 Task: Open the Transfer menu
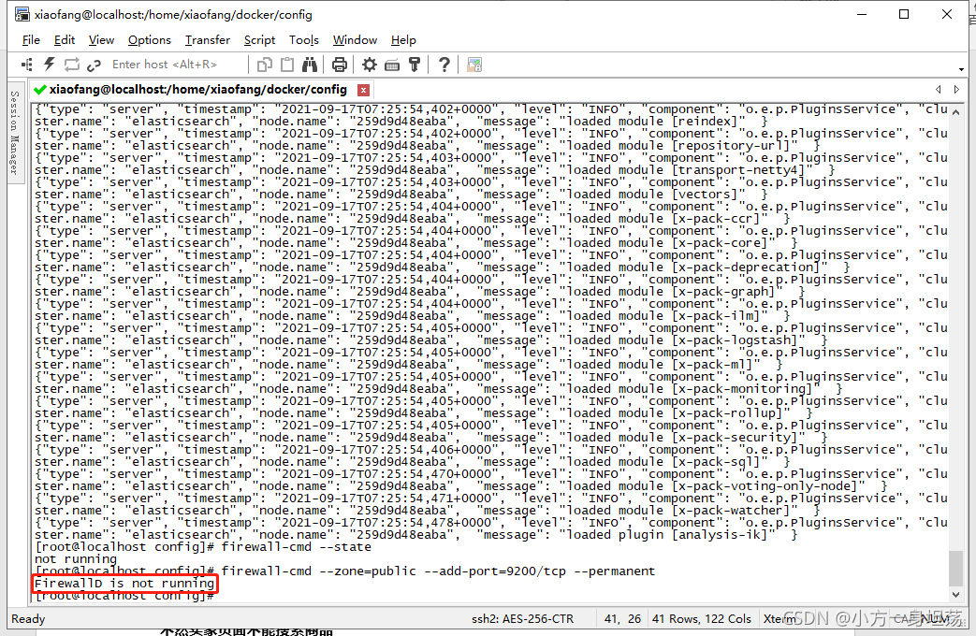208,40
